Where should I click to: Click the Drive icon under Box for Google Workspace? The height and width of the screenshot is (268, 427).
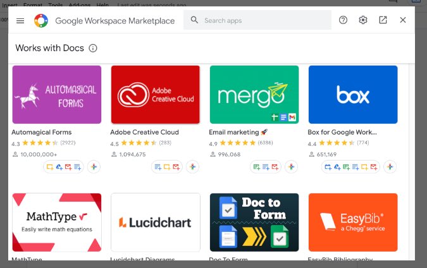click(x=337, y=167)
